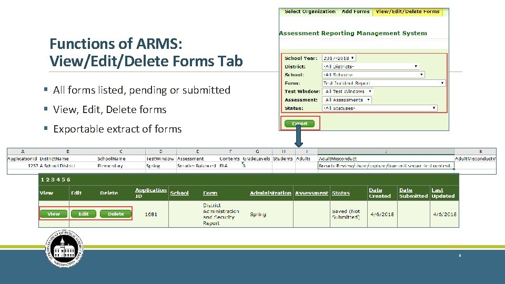Click the 'A School District' cell
Screen dimensions: 505x284
67,166
